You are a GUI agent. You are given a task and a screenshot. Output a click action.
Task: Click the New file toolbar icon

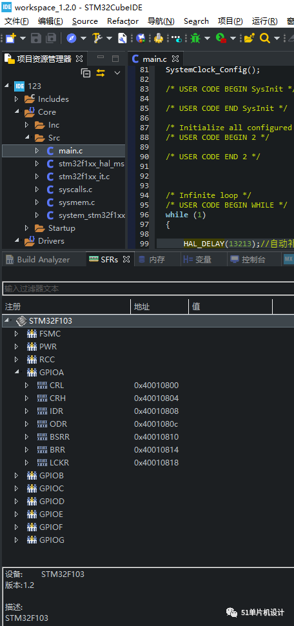pos(11,38)
